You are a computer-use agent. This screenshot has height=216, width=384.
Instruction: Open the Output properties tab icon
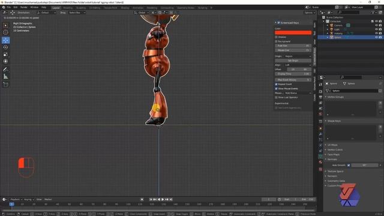[x=320, y=97]
